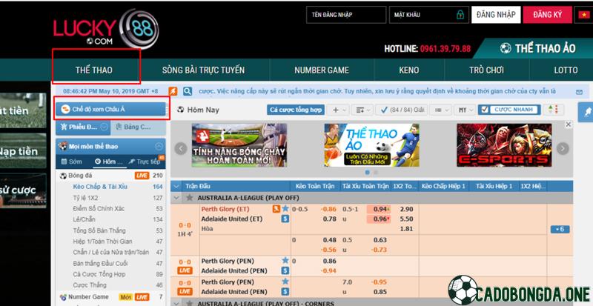Collapse the Mọi môn thể thao panel

pos(159,147)
